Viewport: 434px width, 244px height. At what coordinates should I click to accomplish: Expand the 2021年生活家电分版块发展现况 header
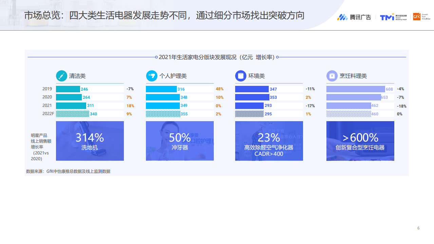click(217, 57)
